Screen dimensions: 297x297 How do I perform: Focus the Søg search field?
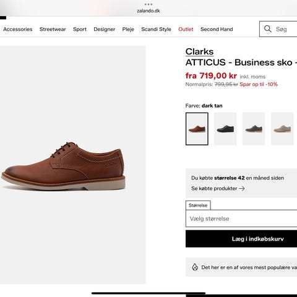pyautogui.click(x=286, y=29)
